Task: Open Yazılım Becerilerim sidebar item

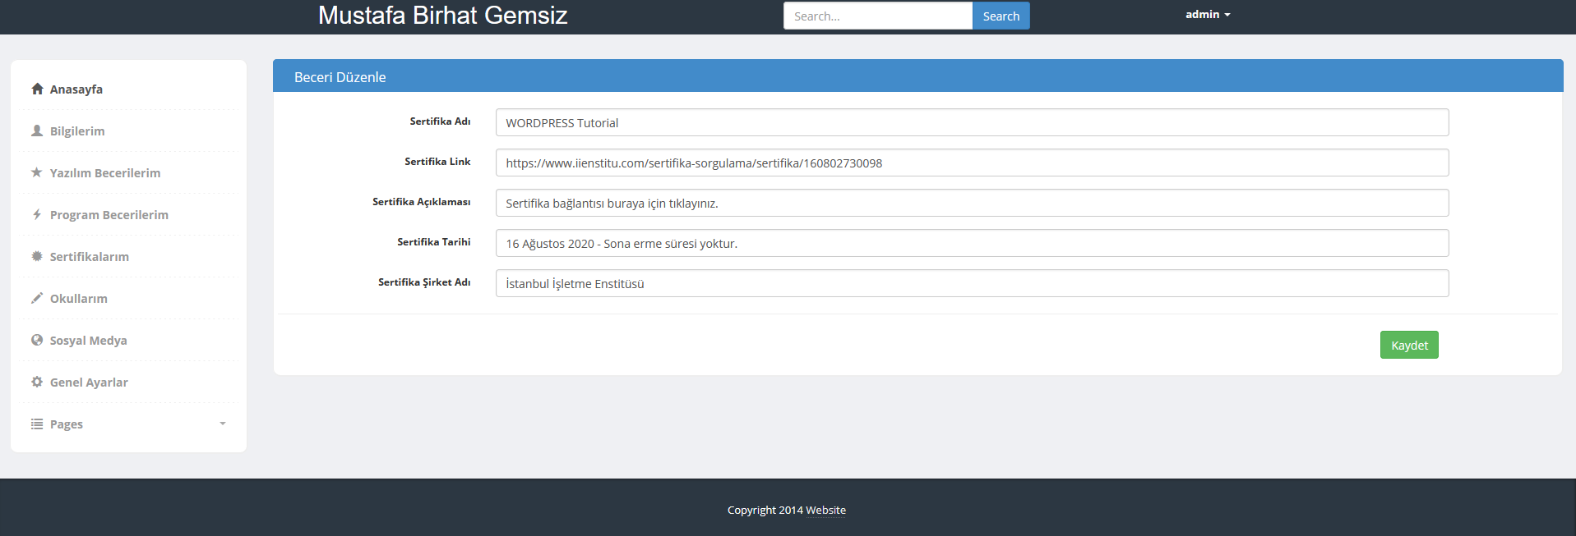Action: pyautogui.click(x=105, y=173)
